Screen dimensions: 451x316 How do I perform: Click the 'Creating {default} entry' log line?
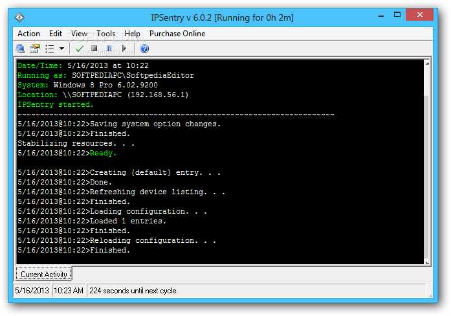119,172
